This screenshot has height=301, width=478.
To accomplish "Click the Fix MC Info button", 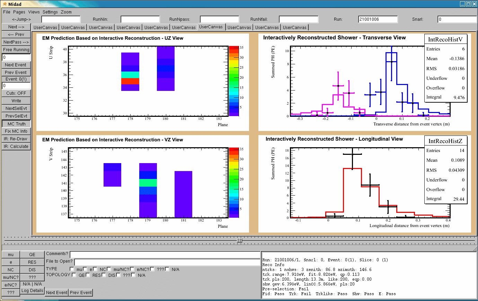I will pos(16,131).
